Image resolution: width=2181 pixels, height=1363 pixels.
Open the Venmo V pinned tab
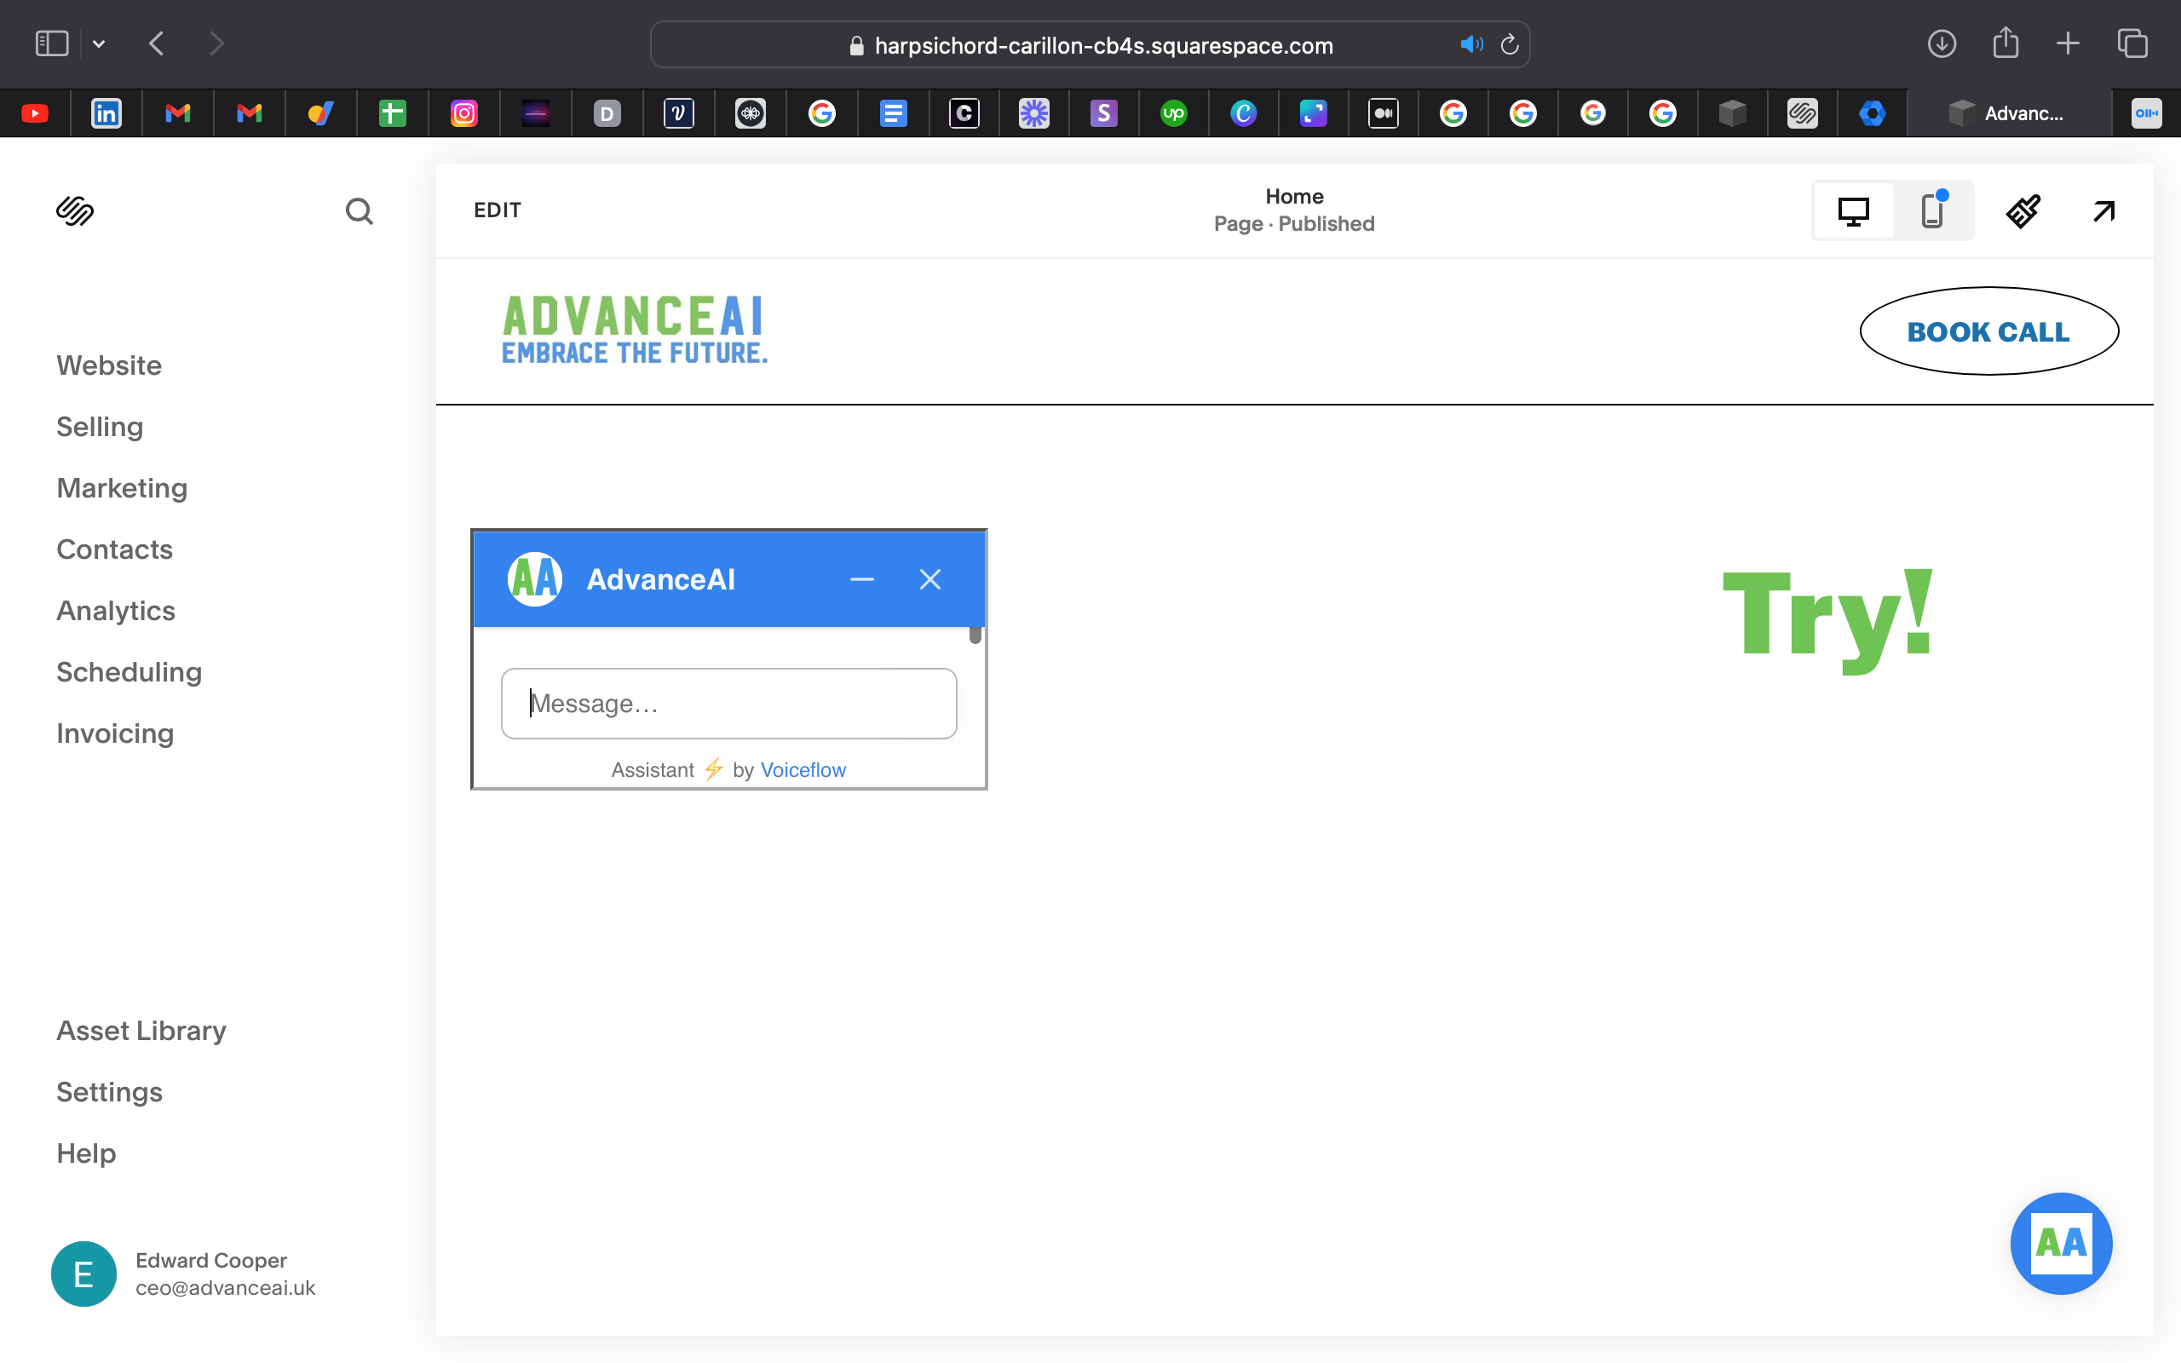click(679, 113)
